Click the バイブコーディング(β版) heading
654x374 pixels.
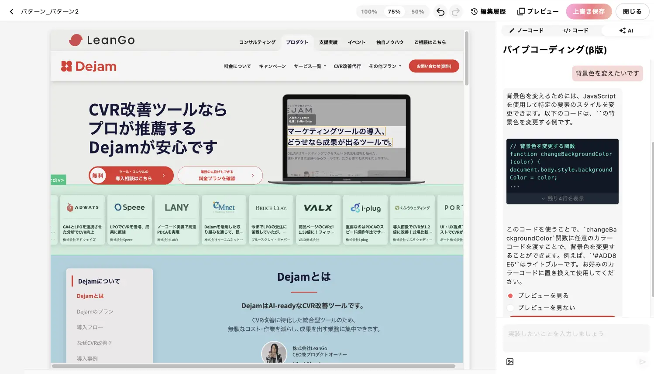click(x=555, y=50)
